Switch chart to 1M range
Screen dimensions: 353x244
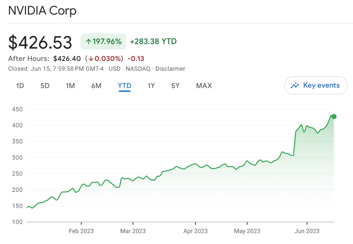pos(70,86)
